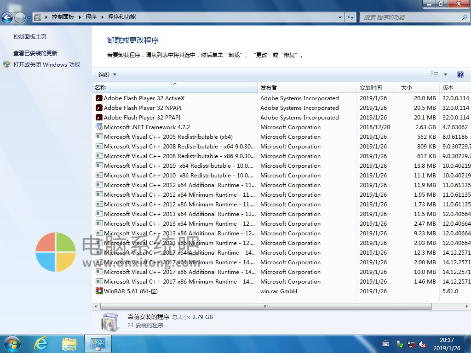This screenshot has width=471, height=353.
Task: Launch Internet Explorer from taskbar
Action: [42, 343]
